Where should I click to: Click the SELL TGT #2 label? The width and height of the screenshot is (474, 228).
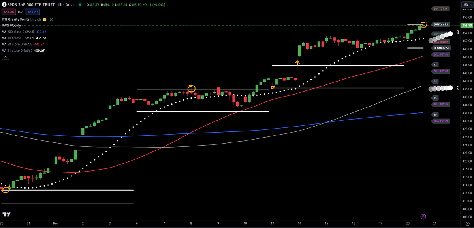point(440,71)
